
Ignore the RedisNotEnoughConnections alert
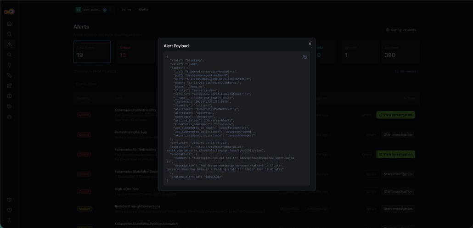pyautogui.click(x=371, y=209)
